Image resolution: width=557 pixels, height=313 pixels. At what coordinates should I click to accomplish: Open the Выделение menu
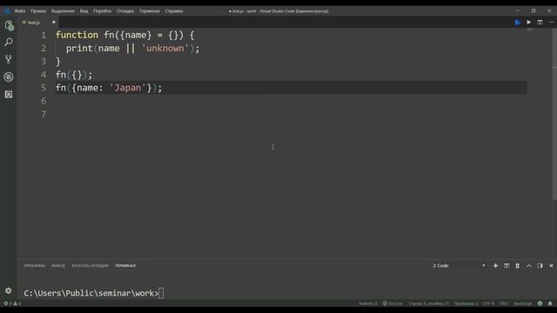pyautogui.click(x=63, y=11)
